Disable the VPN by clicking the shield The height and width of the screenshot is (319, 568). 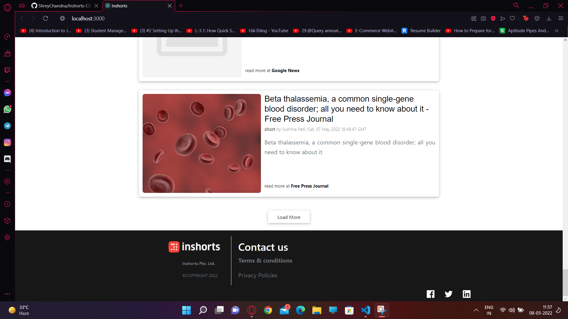pos(493,18)
